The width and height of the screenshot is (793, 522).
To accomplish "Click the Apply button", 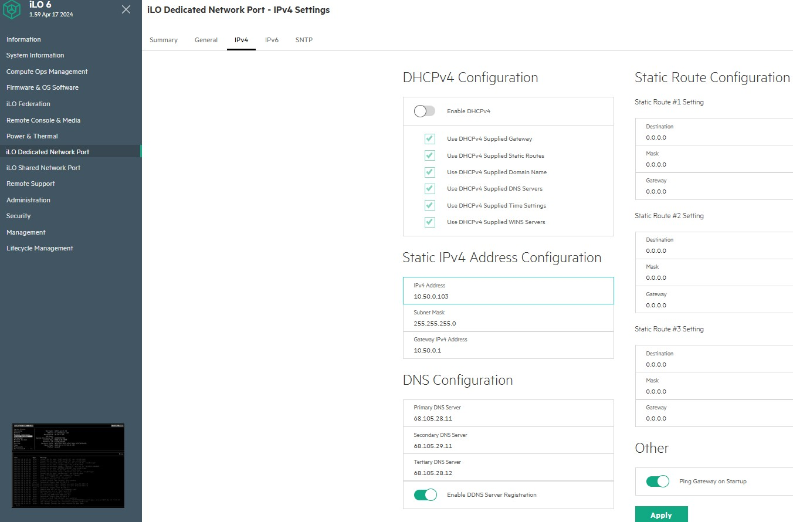I will [661, 514].
